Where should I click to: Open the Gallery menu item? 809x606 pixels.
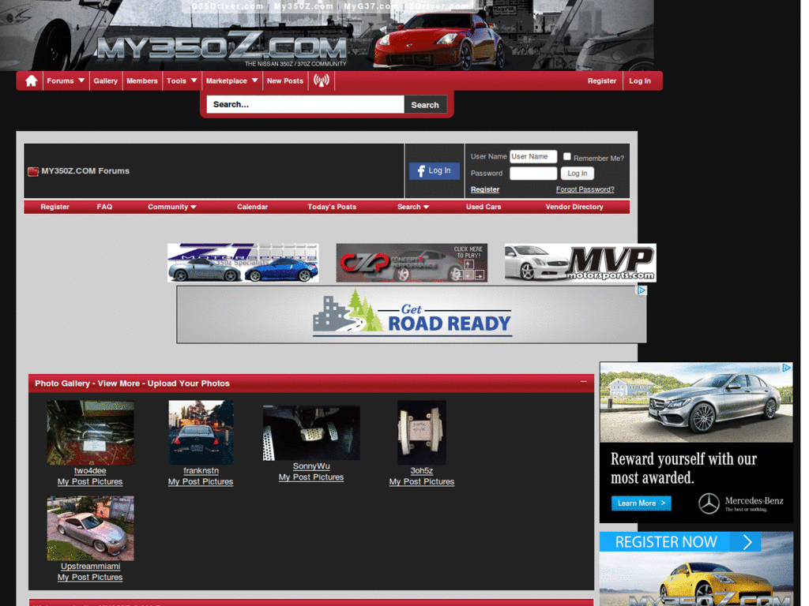point(105,80)
